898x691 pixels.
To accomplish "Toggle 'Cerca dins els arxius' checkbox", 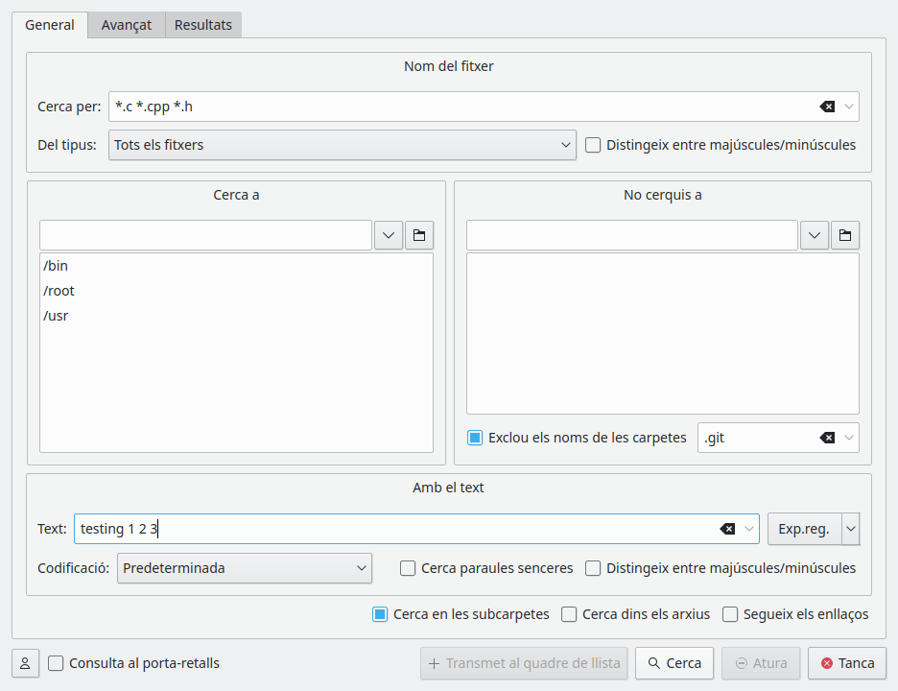I will 569,614.
